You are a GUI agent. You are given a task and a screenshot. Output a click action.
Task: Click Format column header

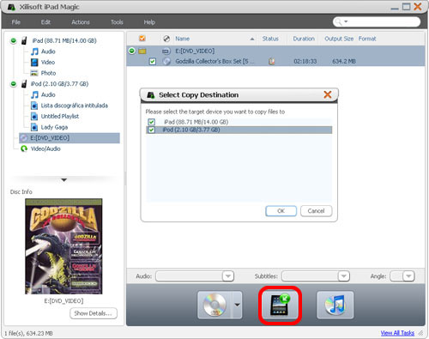click(367, 39)
